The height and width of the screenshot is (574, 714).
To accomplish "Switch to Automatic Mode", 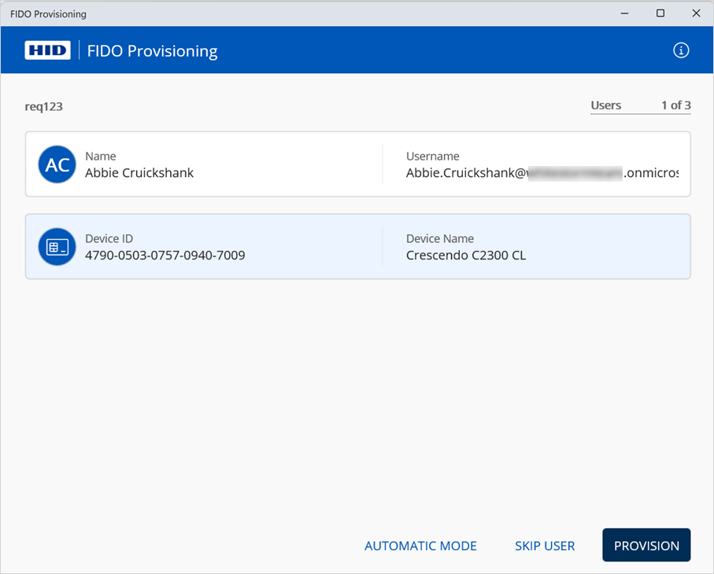I will [420, 546].
